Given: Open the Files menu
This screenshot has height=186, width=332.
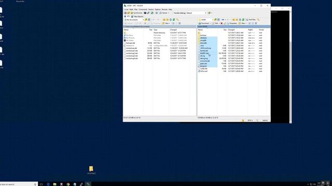Looking at the screenshot, I should [x=136, y=9].
